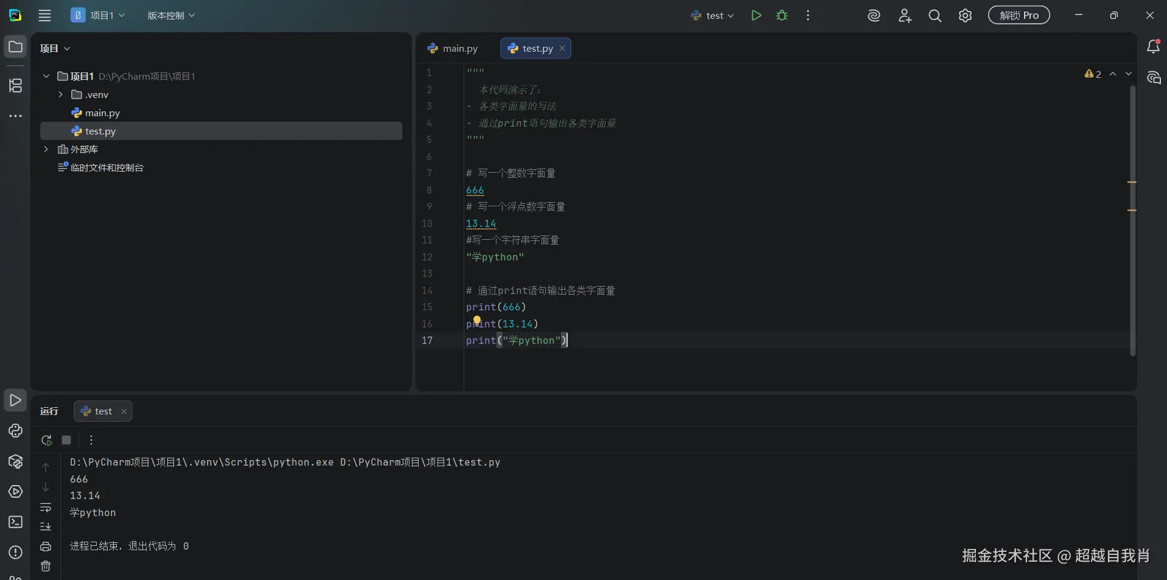Open Search Everywhere magnifier
The image size is (1167, 580).
coord(935,16)
